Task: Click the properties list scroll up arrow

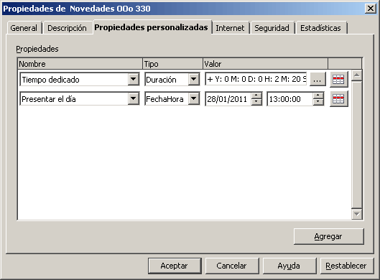Action: coord(357,75)
